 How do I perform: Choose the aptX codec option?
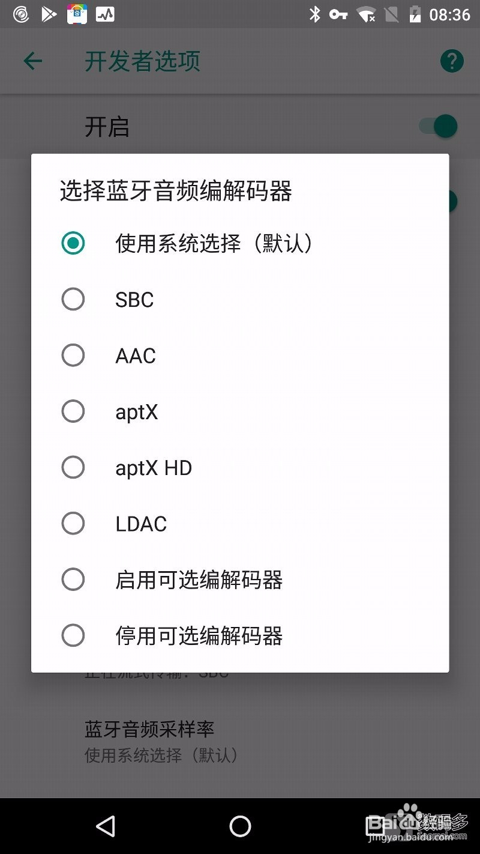pos(240,411)
